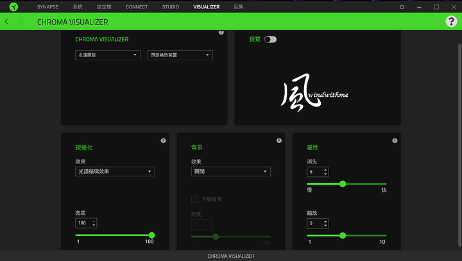Check the 互動背景 checkbox
Screen dimensions: 462x261
(195, 199)
